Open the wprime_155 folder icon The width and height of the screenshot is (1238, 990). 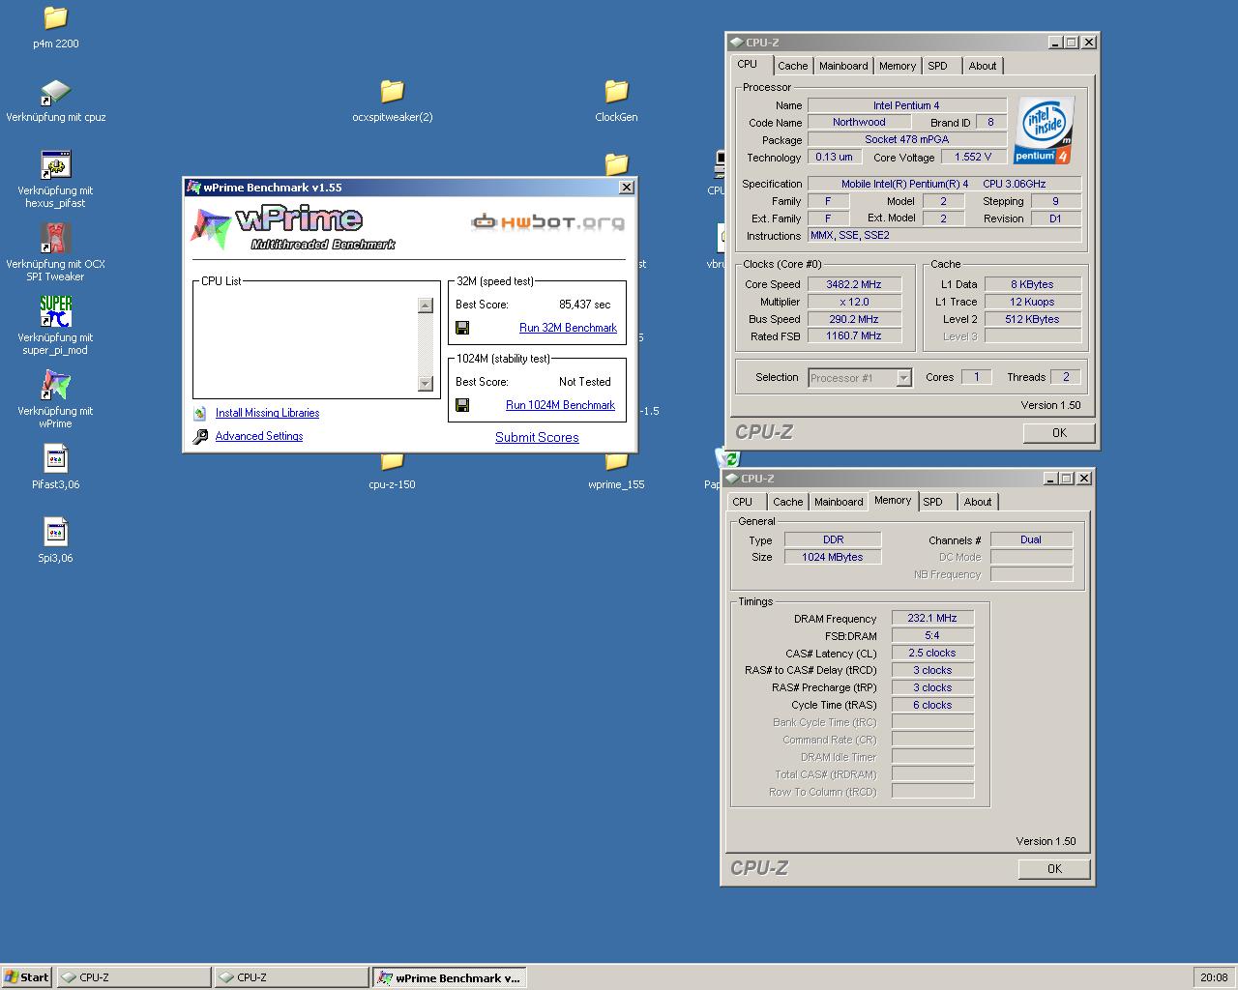616,464
